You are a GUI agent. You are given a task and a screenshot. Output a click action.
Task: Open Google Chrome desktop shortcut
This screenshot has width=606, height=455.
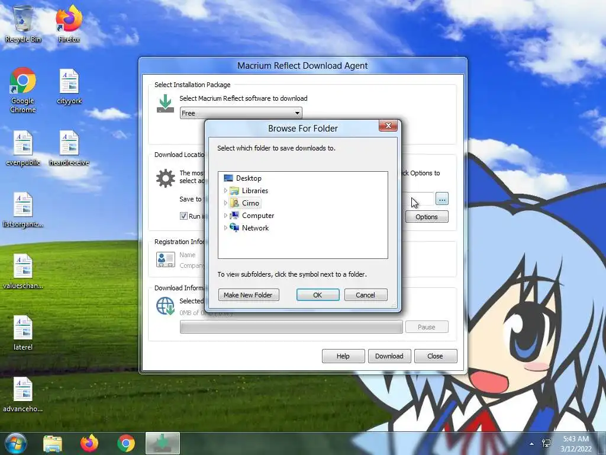click(23, 90)
